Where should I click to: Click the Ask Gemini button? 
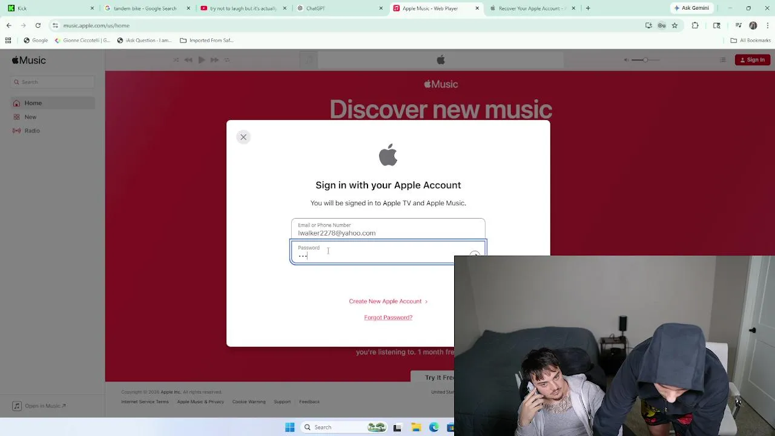tap(691, 8)
